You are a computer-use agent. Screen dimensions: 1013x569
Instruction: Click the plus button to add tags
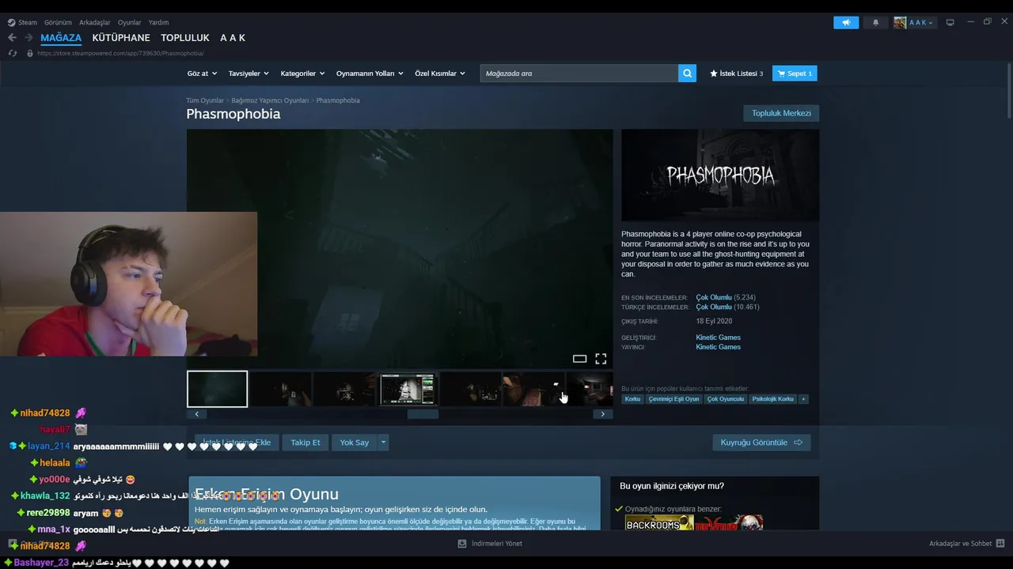tap(803, 399)
